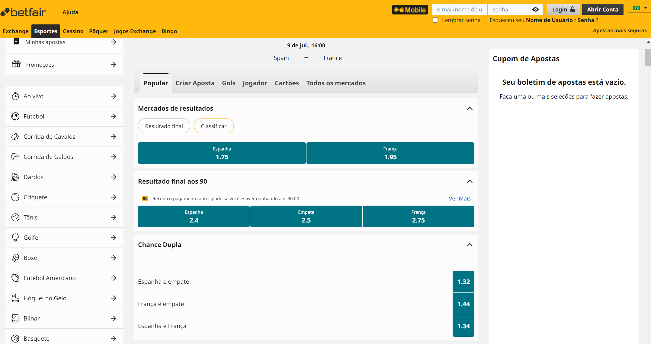Collapse the Chance Dupla section
Viewport: 651px width, 344px height.
[x=470, y=245]
